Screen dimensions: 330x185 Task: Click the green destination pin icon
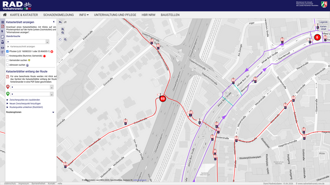[8, 94]
